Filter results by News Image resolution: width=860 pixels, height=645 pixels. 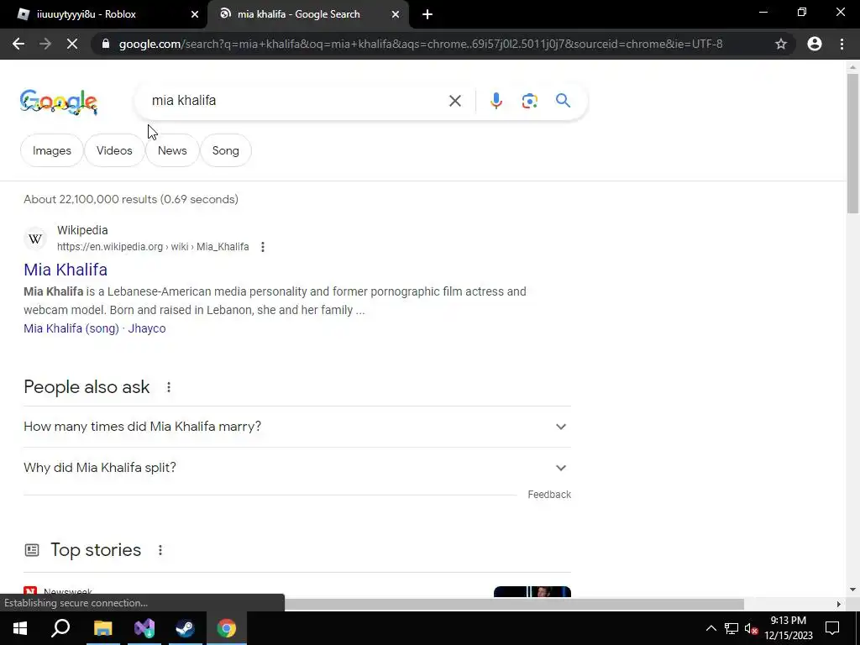click(172, 150)
